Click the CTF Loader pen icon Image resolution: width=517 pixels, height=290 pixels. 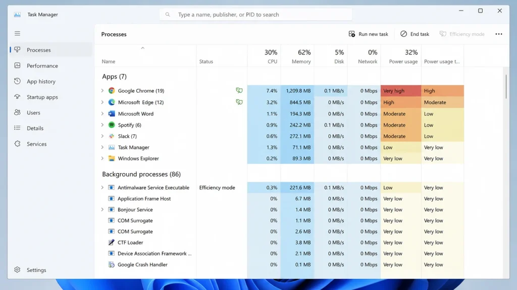click(111, 242)
